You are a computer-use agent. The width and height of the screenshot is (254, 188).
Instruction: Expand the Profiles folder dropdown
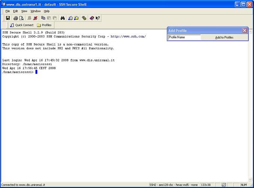point(44,25)
